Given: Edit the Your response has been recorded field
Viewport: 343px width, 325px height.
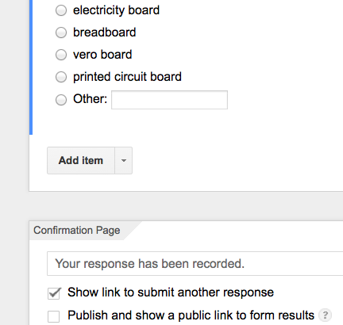Looking at the screenshot, I should [195, 264].
